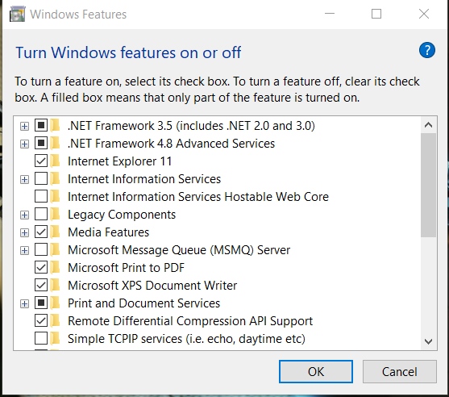Enable Internet Information Services Hostable Web Core checkbox
Viewport: 449px width, 397px height.
[x=41, y=196]
